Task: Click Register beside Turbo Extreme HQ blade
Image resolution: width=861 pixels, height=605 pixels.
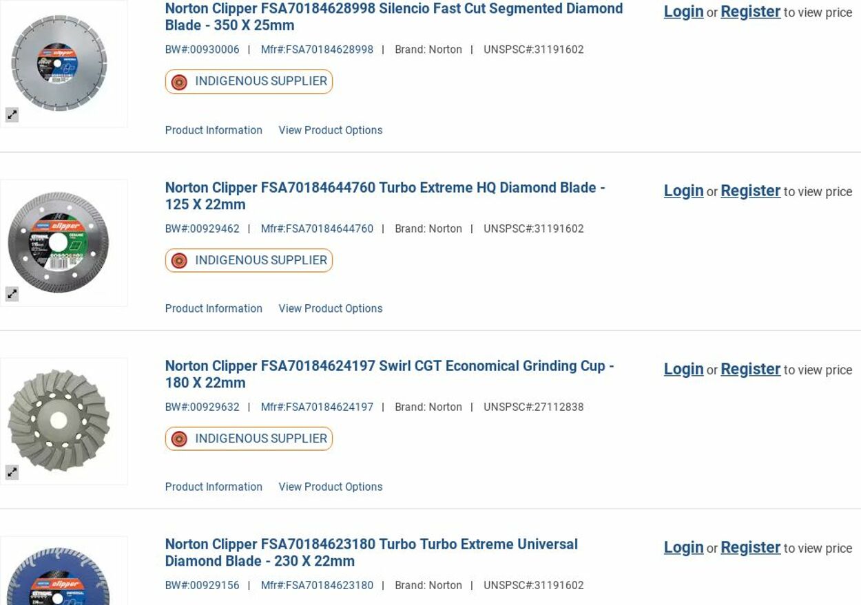Action: 750,191
